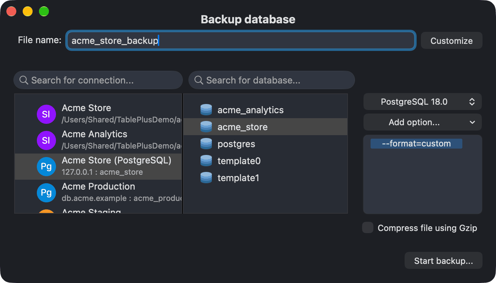This screenshot has width=496, height=283.
Task: Start the backup with Start backup... button
Action: 444,261
